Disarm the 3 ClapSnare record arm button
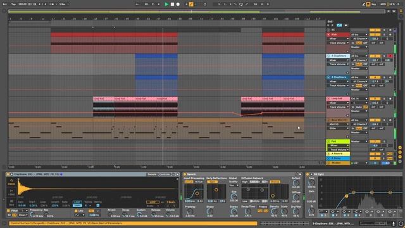The width and height of the screenshot is (405, 228). pyautogui.click(x=390, y=56)
